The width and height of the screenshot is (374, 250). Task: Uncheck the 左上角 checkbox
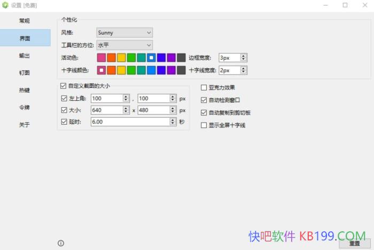(64, 98)
